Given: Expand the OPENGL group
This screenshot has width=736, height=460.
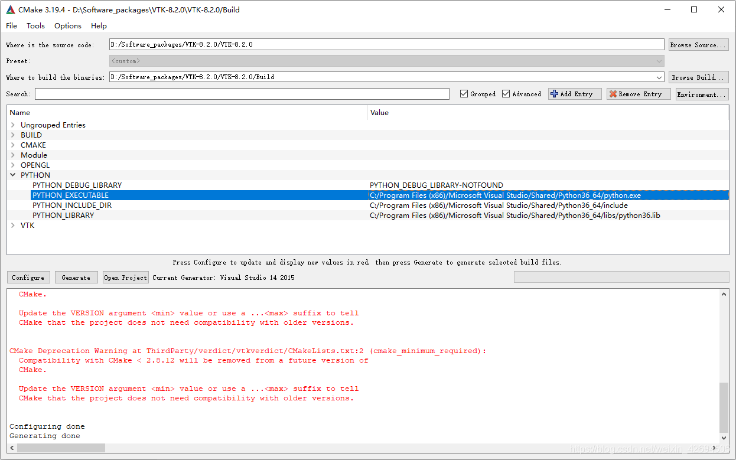Looking at the screenshot, I should coord(13,165).
